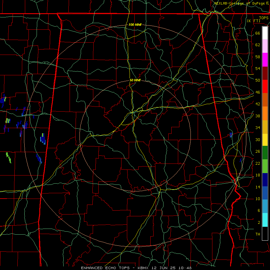This screenshot has width=270, height=270.
Task: Pick the bright orange legend swatch
Action: point(265,113)
